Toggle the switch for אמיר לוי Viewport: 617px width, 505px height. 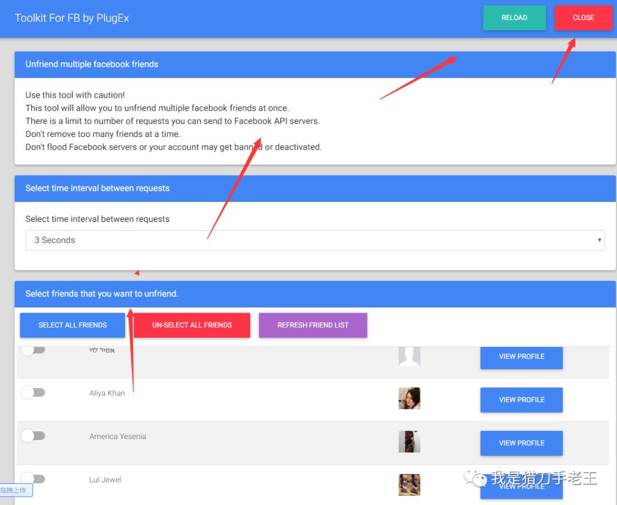coord(33,349)
